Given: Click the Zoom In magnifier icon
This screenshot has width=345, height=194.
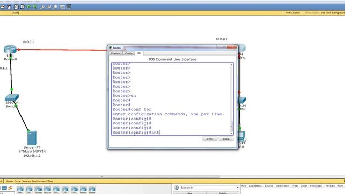Looking at the screenshot, I should (x=43, y=7).
